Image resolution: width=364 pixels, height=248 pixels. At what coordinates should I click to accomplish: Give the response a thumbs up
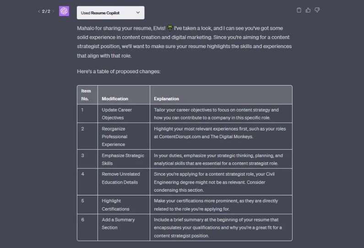pyautogui.click(x=308, y=10)
